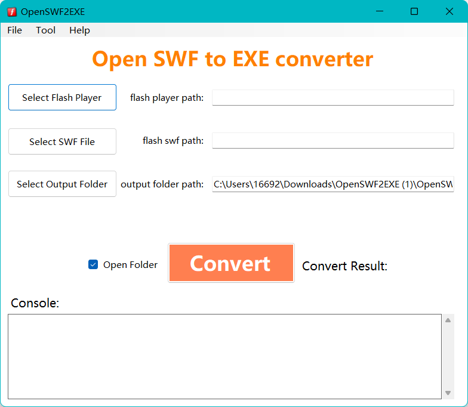468x407 pixels.
Task: Focus the flash player path field
Action: pos(333,98)
